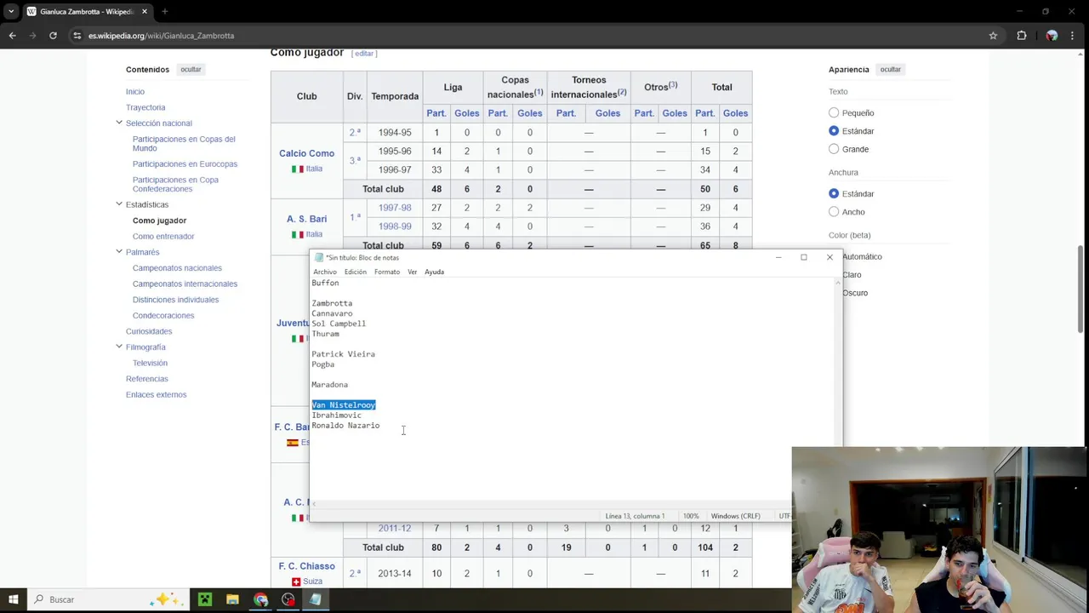The width and height of the screenshot is (1089, 613).
Task: Select Ancho width option
Action: pyautogui.click(x=834, y=212)
